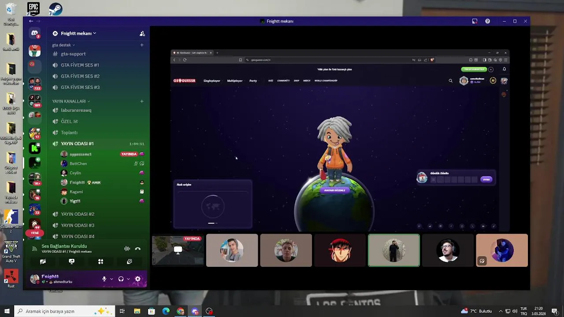This screenshot has height=317, width=564.
Task: Join YAYIN ODASI #2 voice channel
Action: 98,214
